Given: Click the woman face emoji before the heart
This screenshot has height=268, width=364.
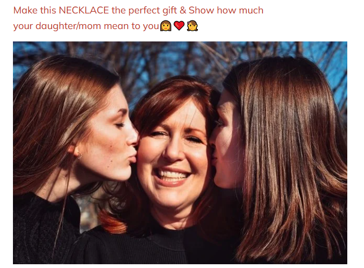Looking at the screenshot, I should point(166,26).
